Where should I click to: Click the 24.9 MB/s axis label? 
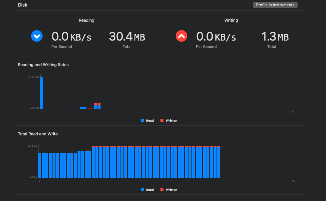(33, 77)
